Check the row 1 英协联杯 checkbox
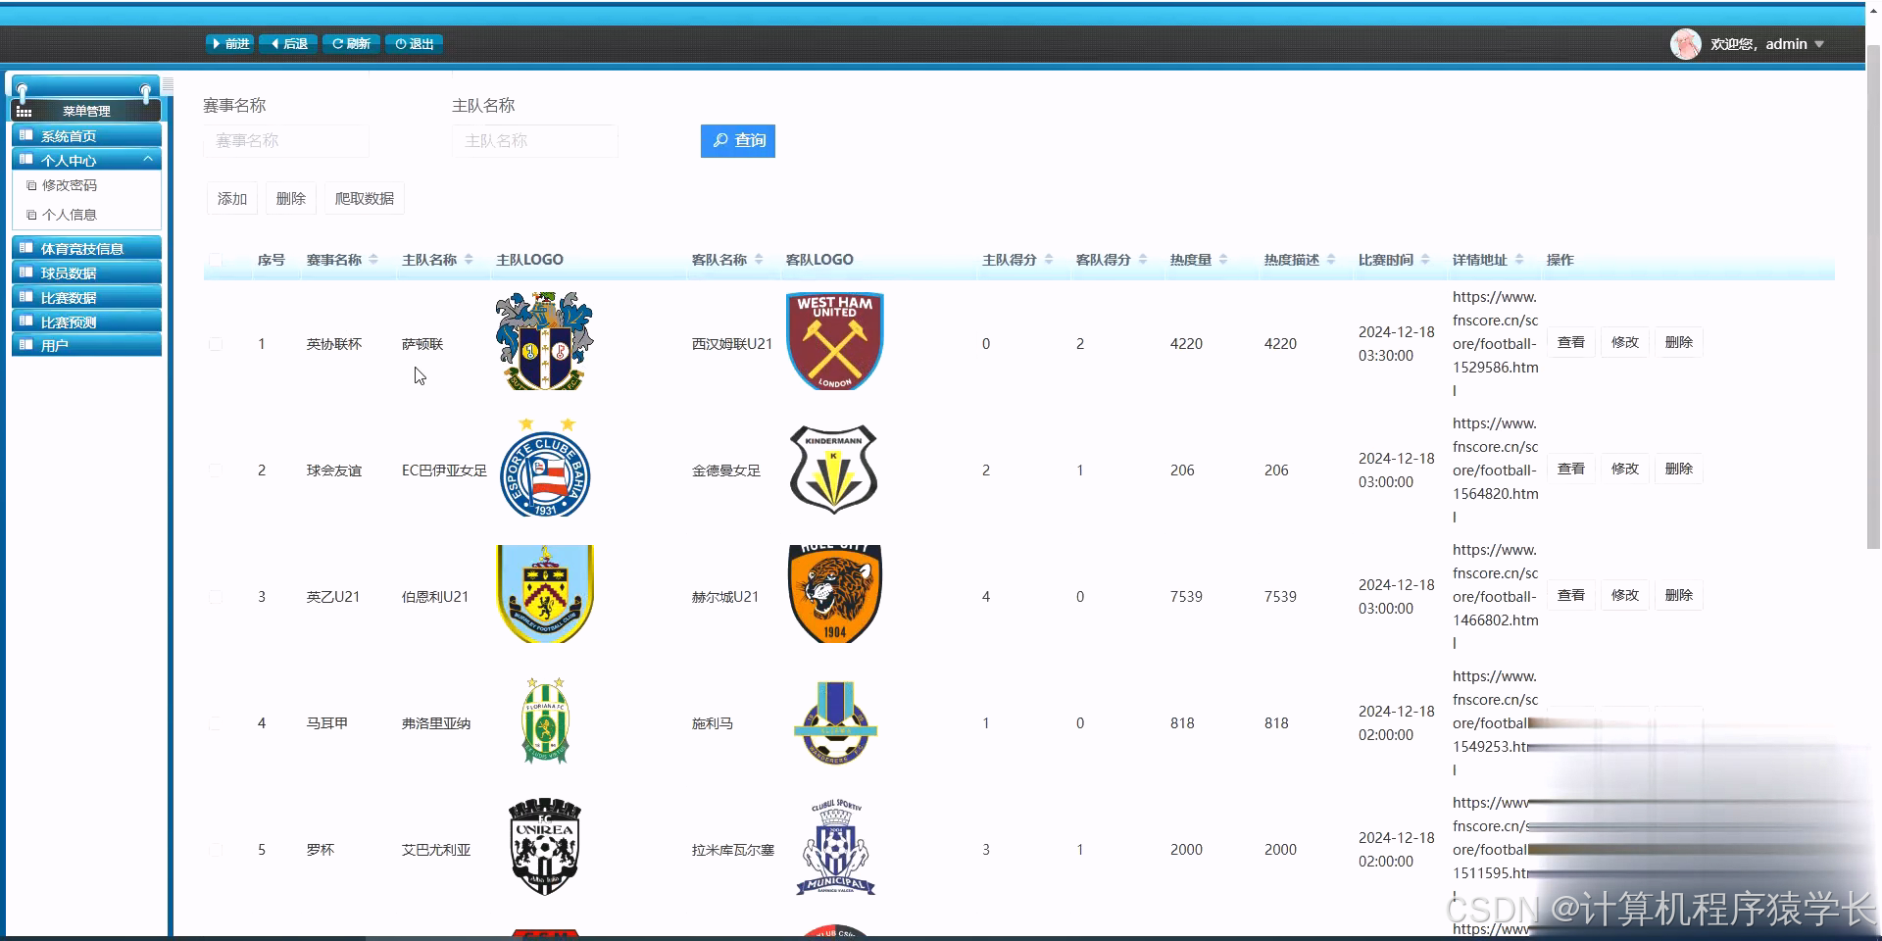 pyautogui.click(x=216, y=344)
